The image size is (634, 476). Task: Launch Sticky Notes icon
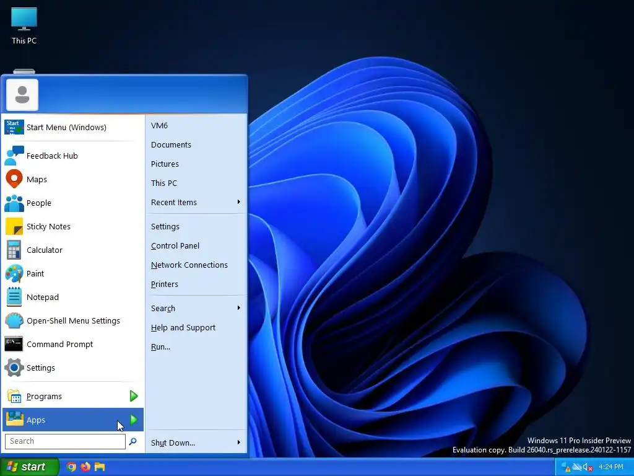14,226
